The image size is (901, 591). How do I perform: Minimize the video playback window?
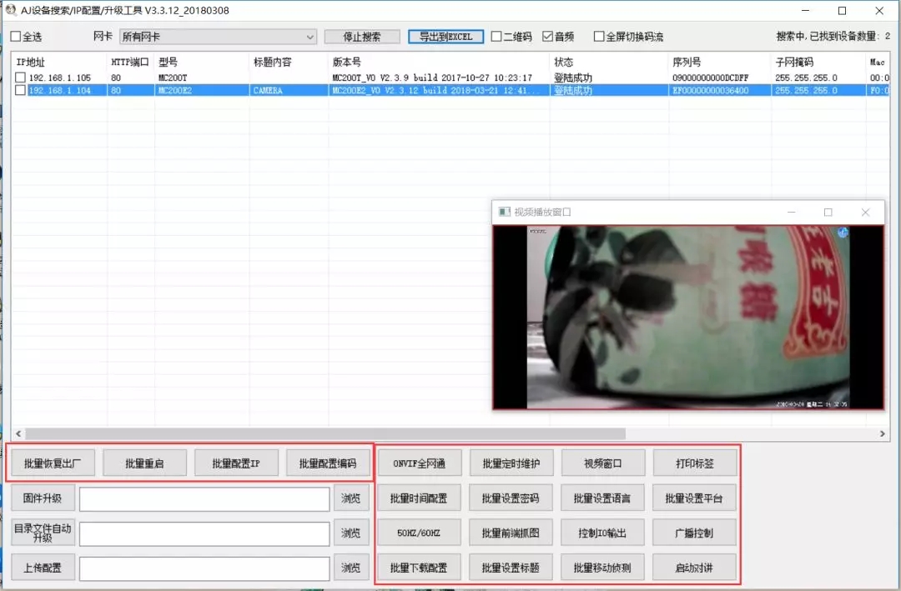click(791, 213)
